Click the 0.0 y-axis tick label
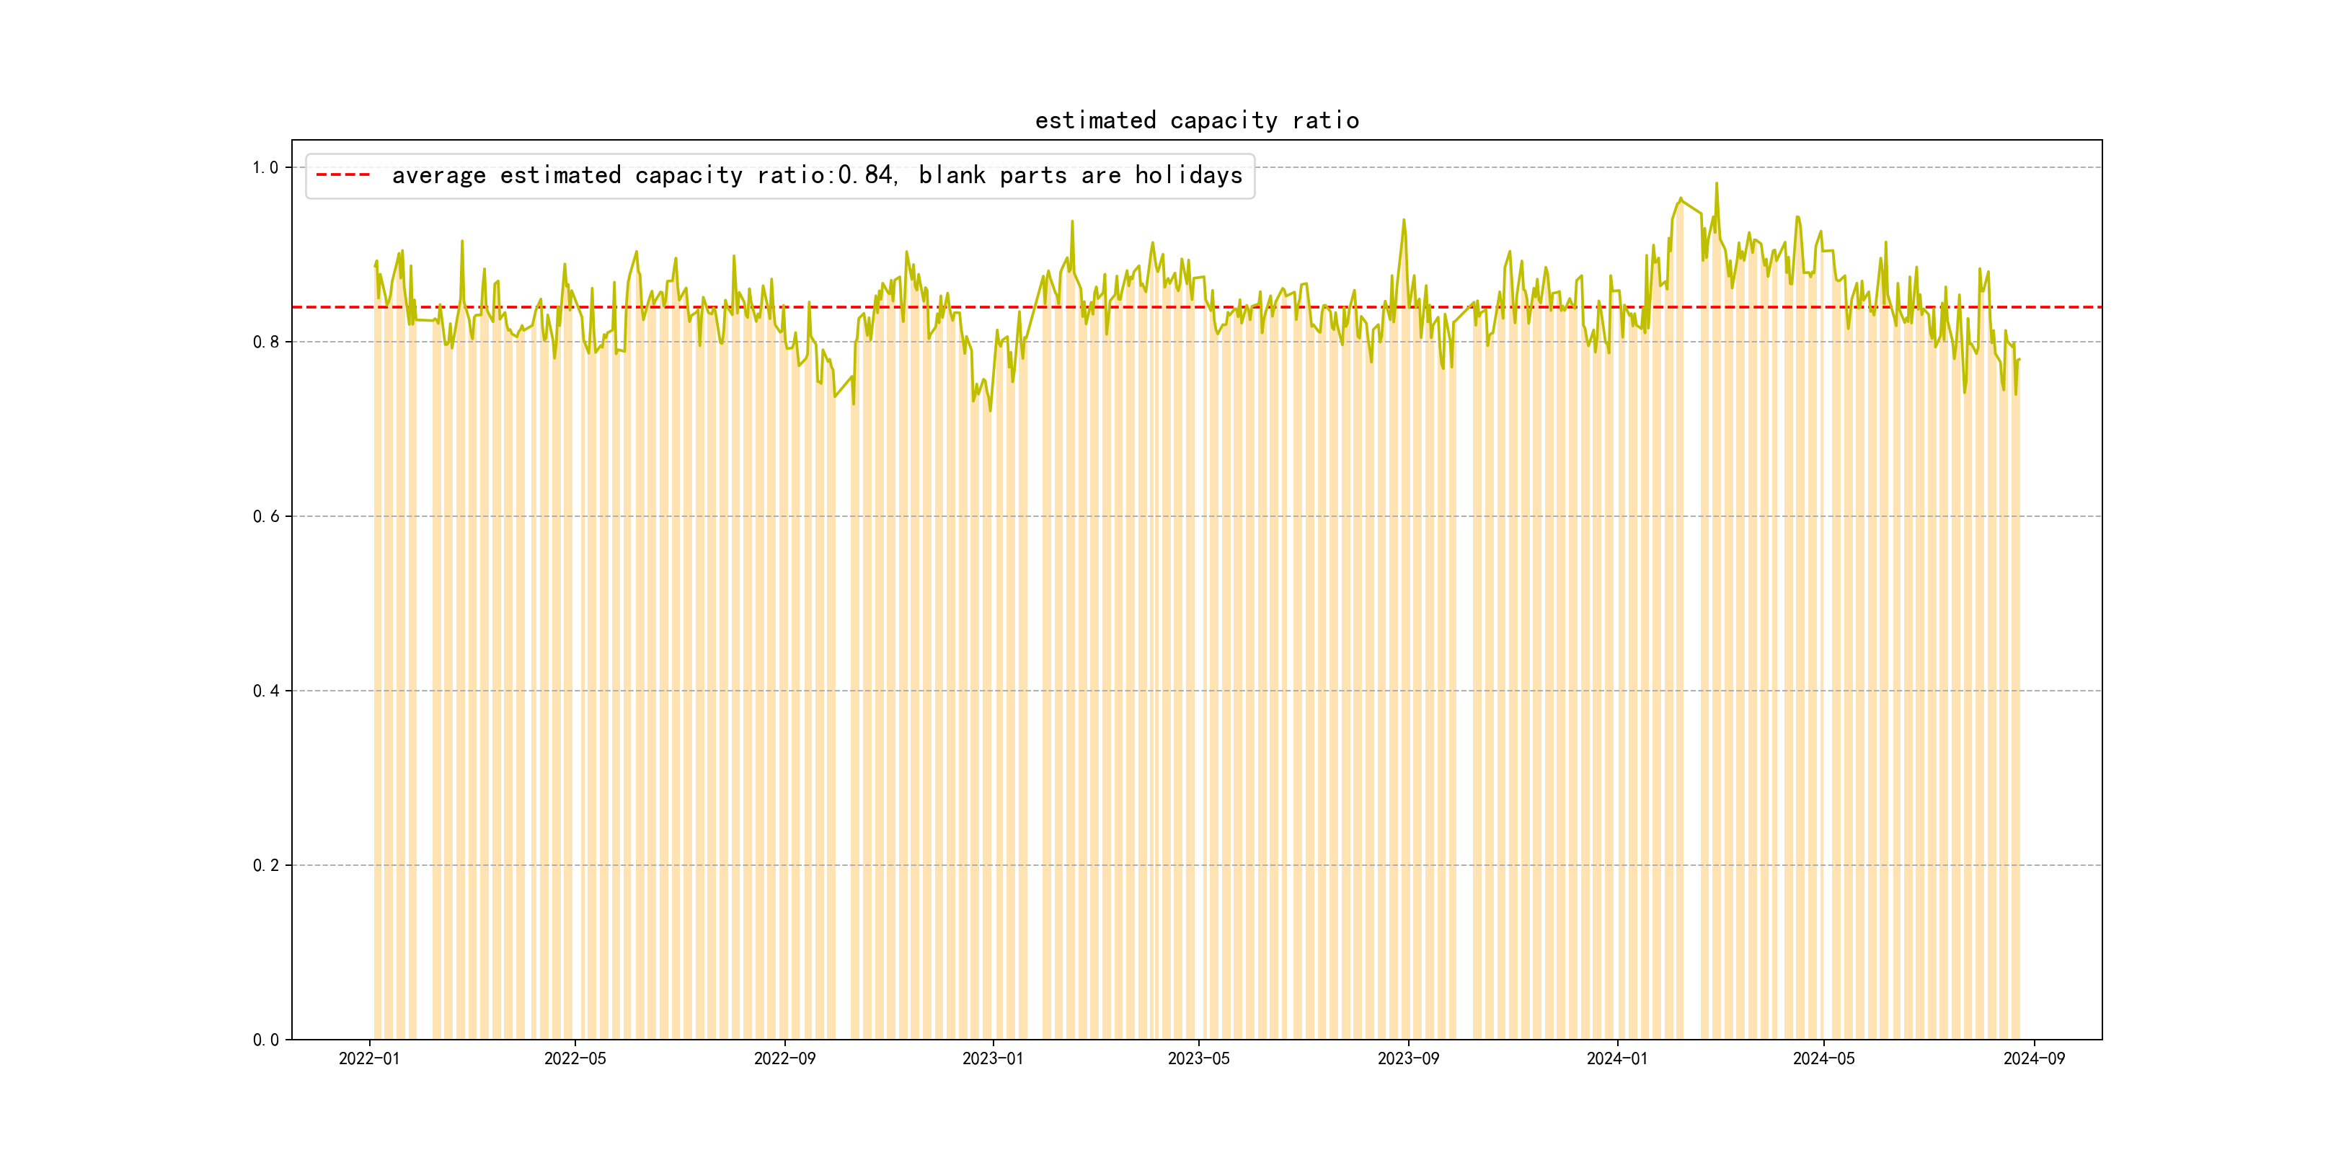 click(265, 1040)
